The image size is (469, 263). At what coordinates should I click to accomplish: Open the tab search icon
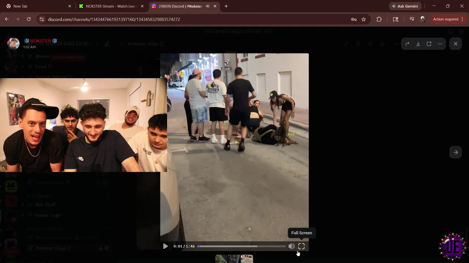(x=395, y=19)
